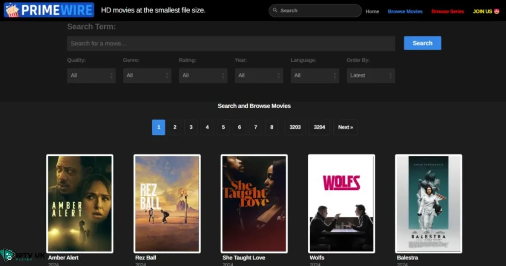Click the She Taught Love title link
This screenshot has width=506, height=266.
(x=244, y=258)
